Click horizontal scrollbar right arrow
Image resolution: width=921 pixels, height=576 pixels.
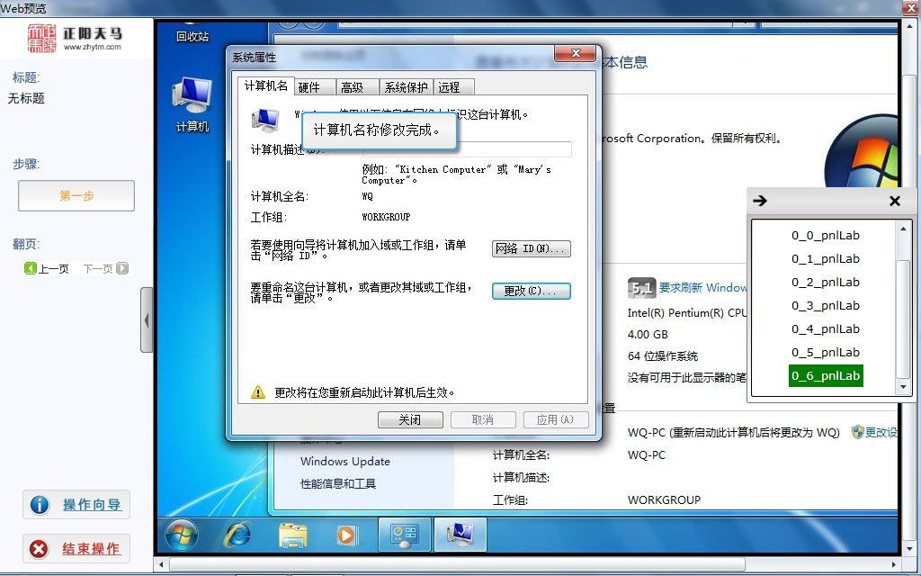tap(893, 565)
